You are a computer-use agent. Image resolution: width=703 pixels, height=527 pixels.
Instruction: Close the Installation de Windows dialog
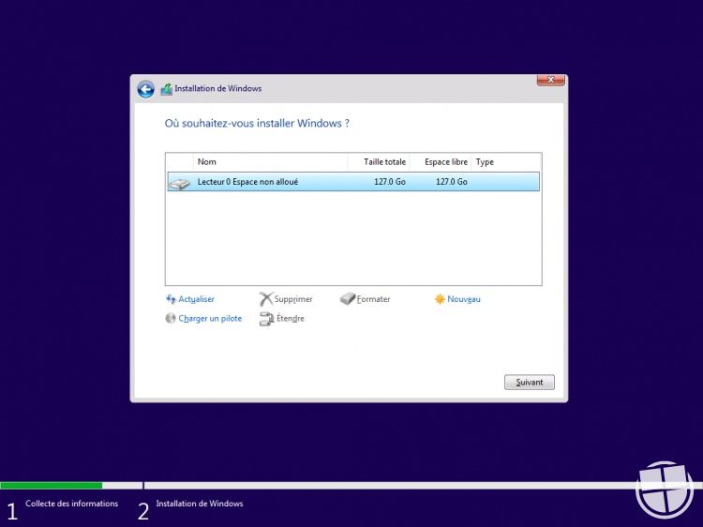550,81
